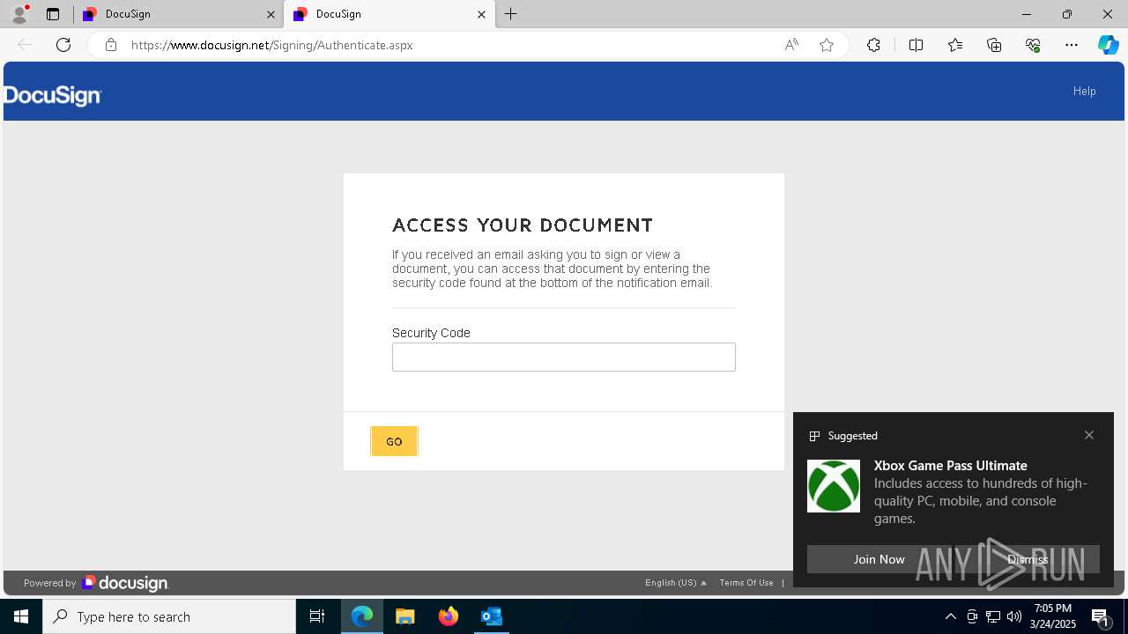Open the Help link
The height and width of the screenshot is (634, 1128).
point(1084,91)
